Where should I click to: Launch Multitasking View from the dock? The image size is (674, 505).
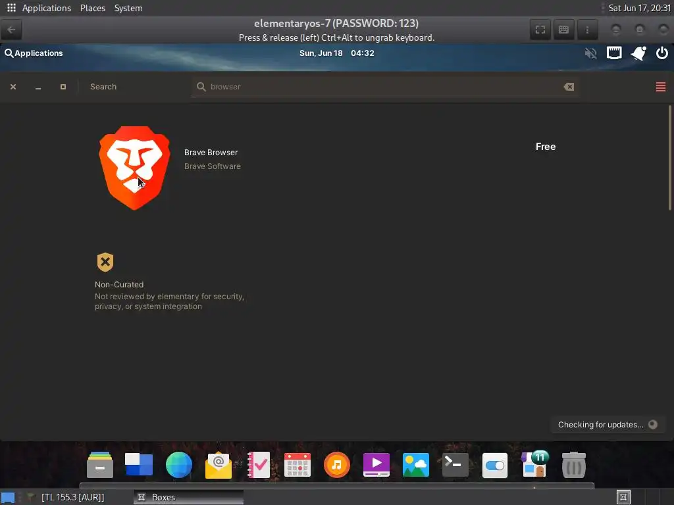[x=139, y=465]
